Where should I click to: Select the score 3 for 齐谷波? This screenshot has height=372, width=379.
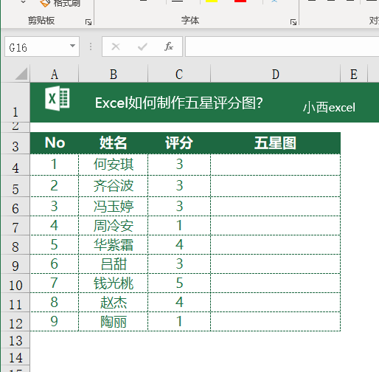click(179, 186)
